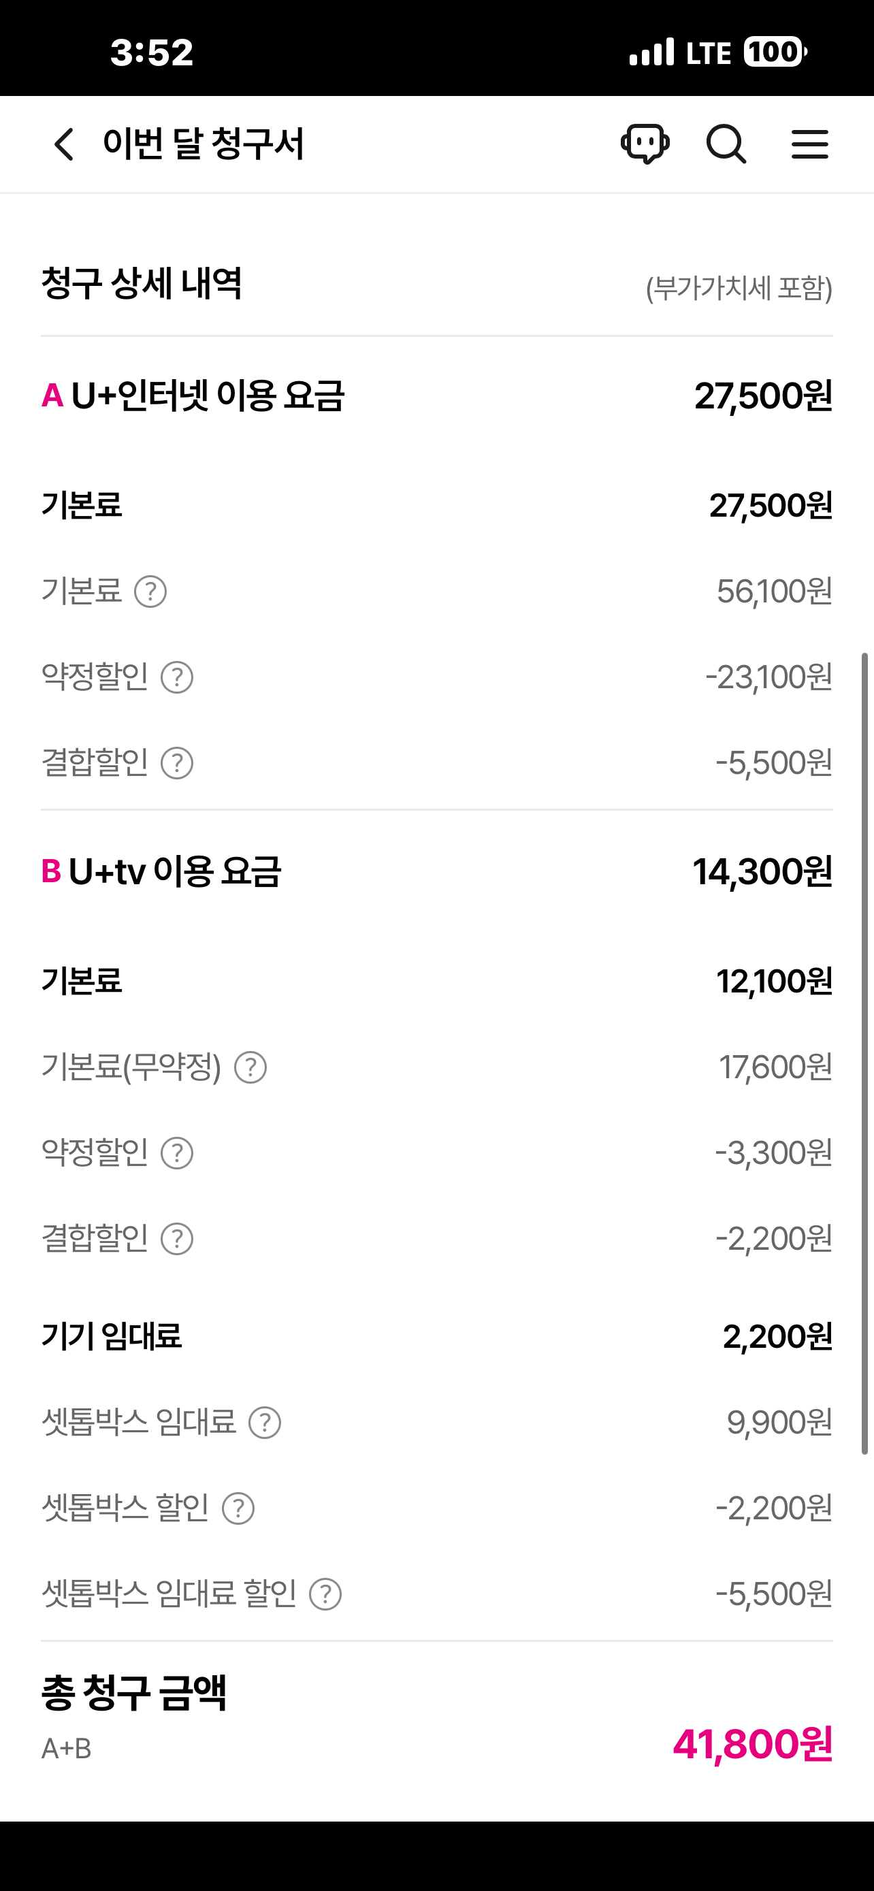Tap the back arrow in header
The image size is (874, 1891).
65,144
